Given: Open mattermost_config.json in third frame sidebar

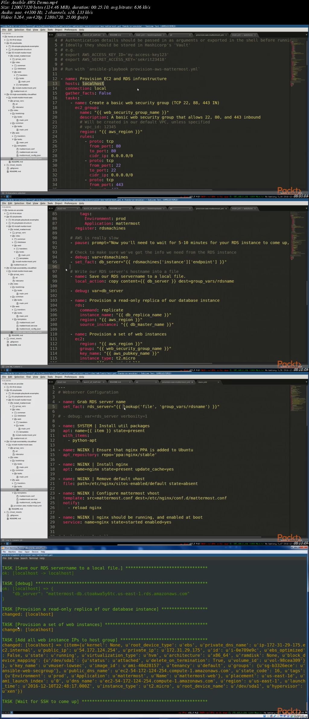Looking at the screenshot, I should [29, 503].
